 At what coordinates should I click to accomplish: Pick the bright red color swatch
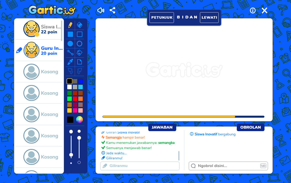tap(75, 99)
